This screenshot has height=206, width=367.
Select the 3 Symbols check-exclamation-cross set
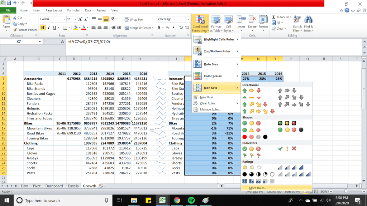(x=287, y=148)
